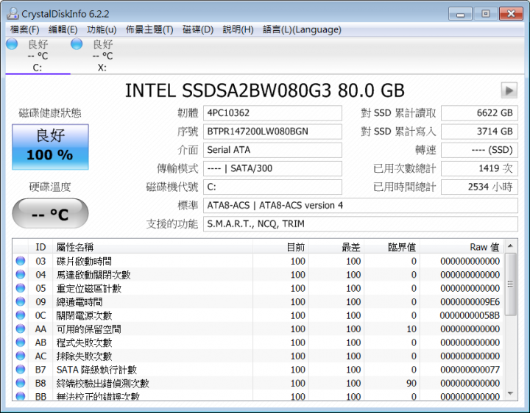The image size is (530, 413).
Task: Click status orb of attribute 09 row
Action: (x=21, y=301)
